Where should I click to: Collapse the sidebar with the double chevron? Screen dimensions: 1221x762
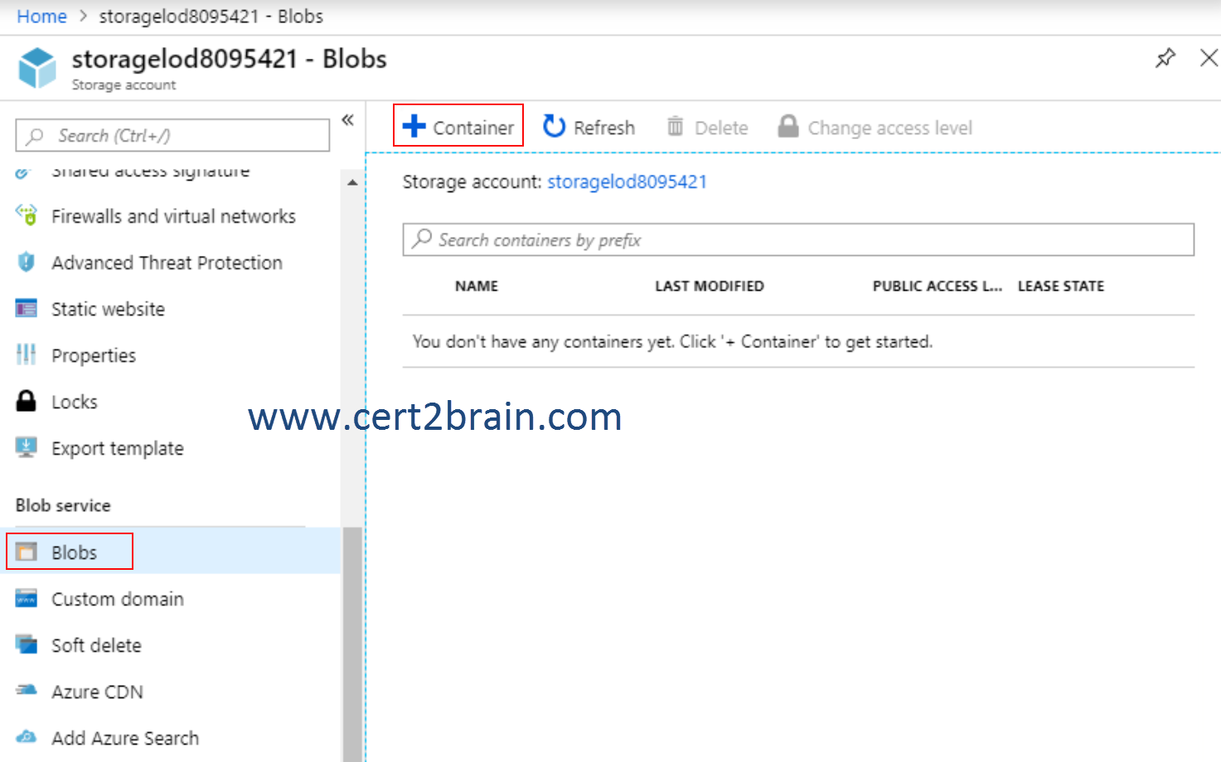click(348, 120)
